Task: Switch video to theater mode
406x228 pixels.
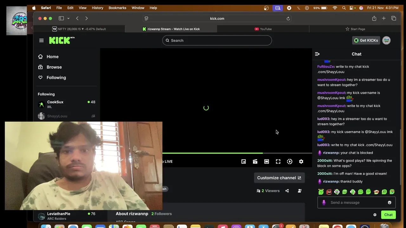Action: [266, 161]
